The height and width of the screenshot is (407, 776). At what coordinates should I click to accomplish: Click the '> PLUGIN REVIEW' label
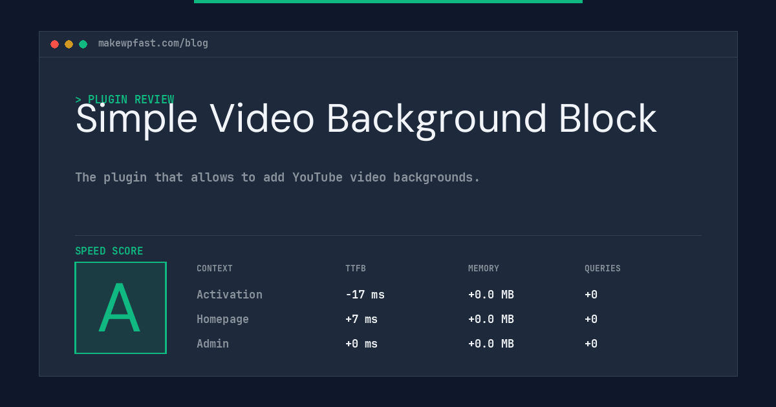click(125, 99)
